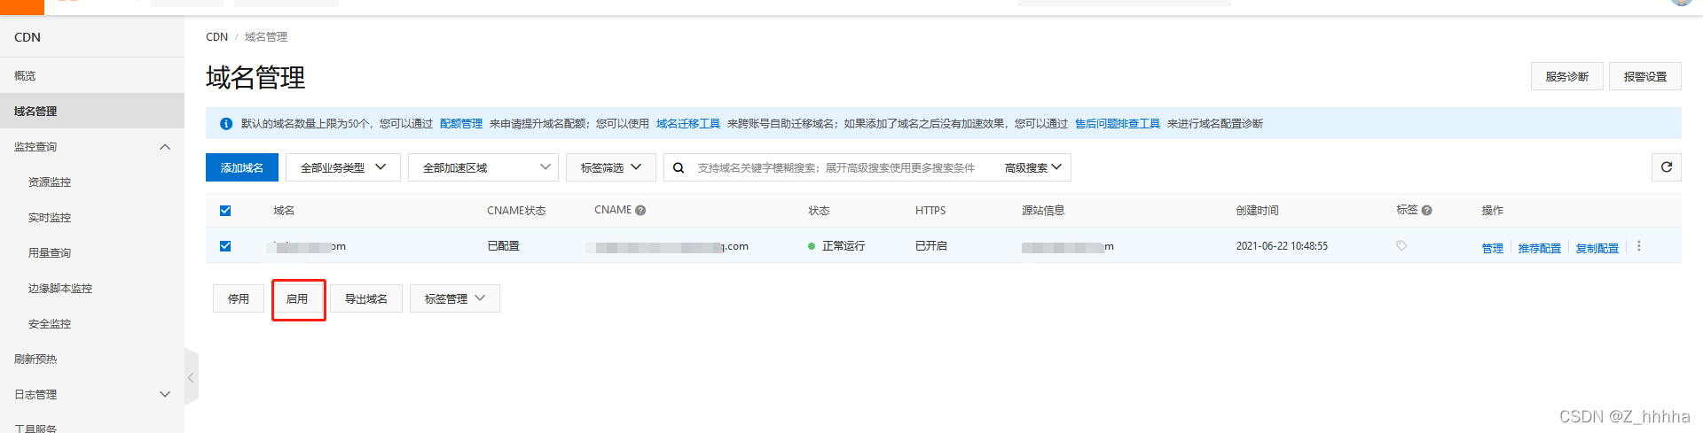Click the tag icon in the domain row
Screen dimensions: 1703x433
pyautogui.click(x=1401, y=245)
